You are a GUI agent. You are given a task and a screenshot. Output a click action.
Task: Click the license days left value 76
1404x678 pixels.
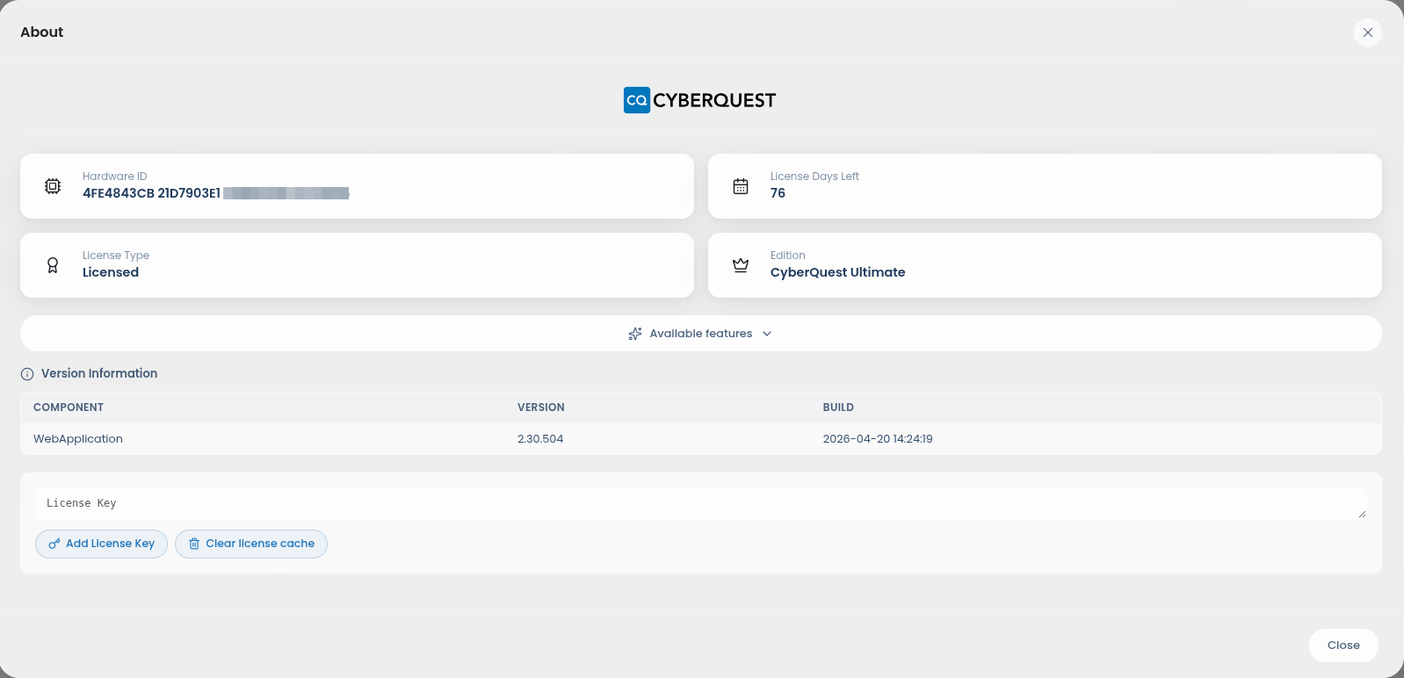pyautogui.click(x=778, y=193)
